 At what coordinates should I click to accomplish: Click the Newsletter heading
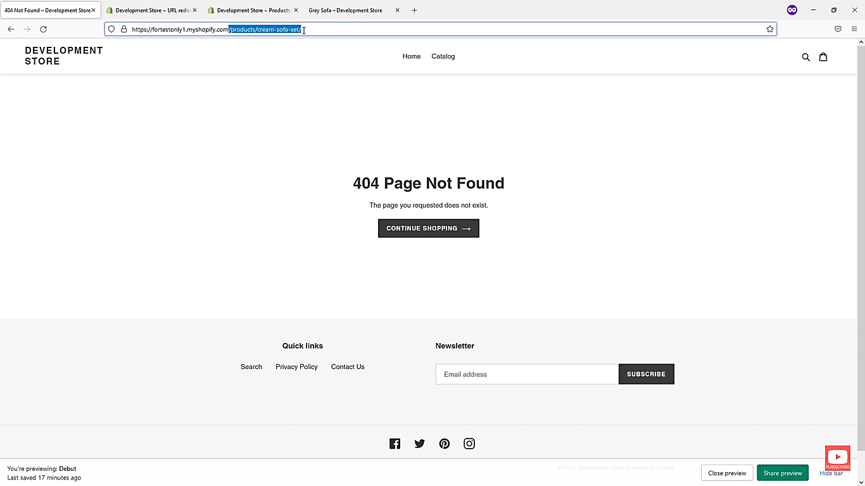pos(455,346)
